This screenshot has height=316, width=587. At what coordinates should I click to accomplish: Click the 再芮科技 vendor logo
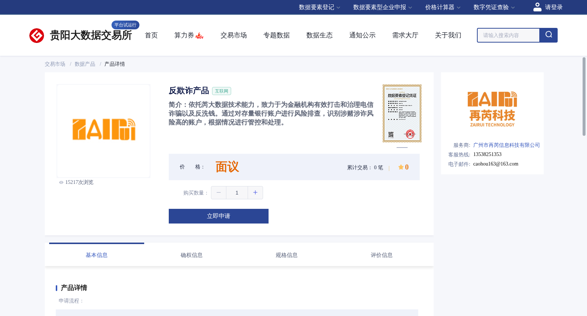[x=492, y=109]
